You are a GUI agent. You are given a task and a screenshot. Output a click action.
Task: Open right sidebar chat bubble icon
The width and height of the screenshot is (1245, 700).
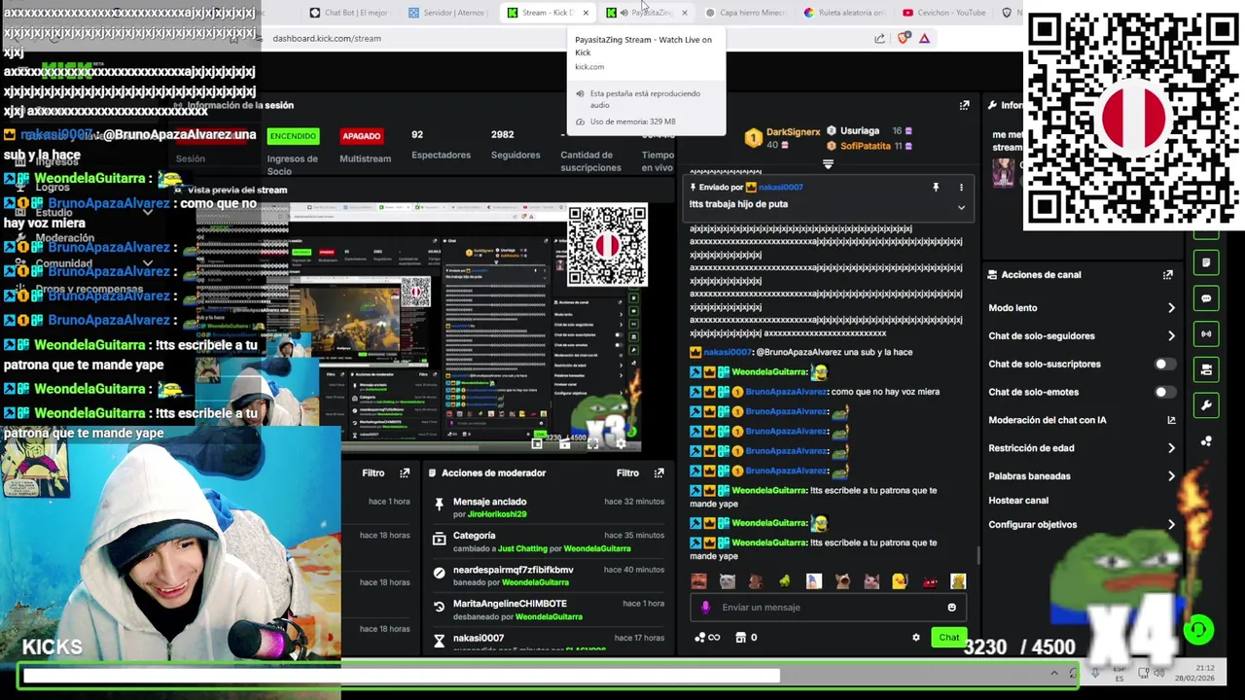point(1206,298)
